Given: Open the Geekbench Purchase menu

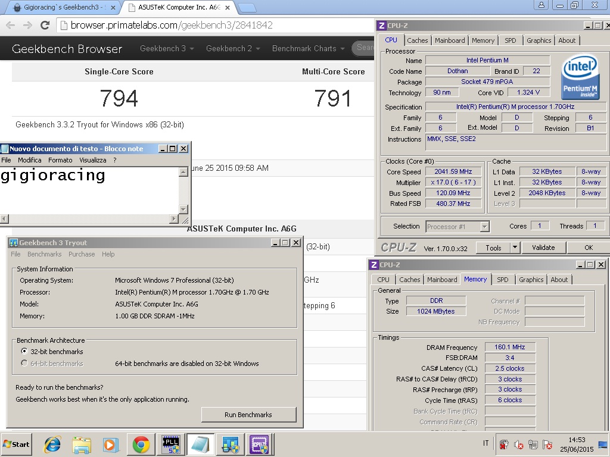Looking at the screenshot, I should pos(82,254).
